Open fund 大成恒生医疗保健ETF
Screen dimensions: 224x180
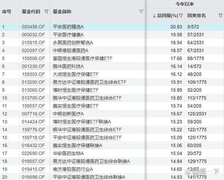[x=76, y=74]
